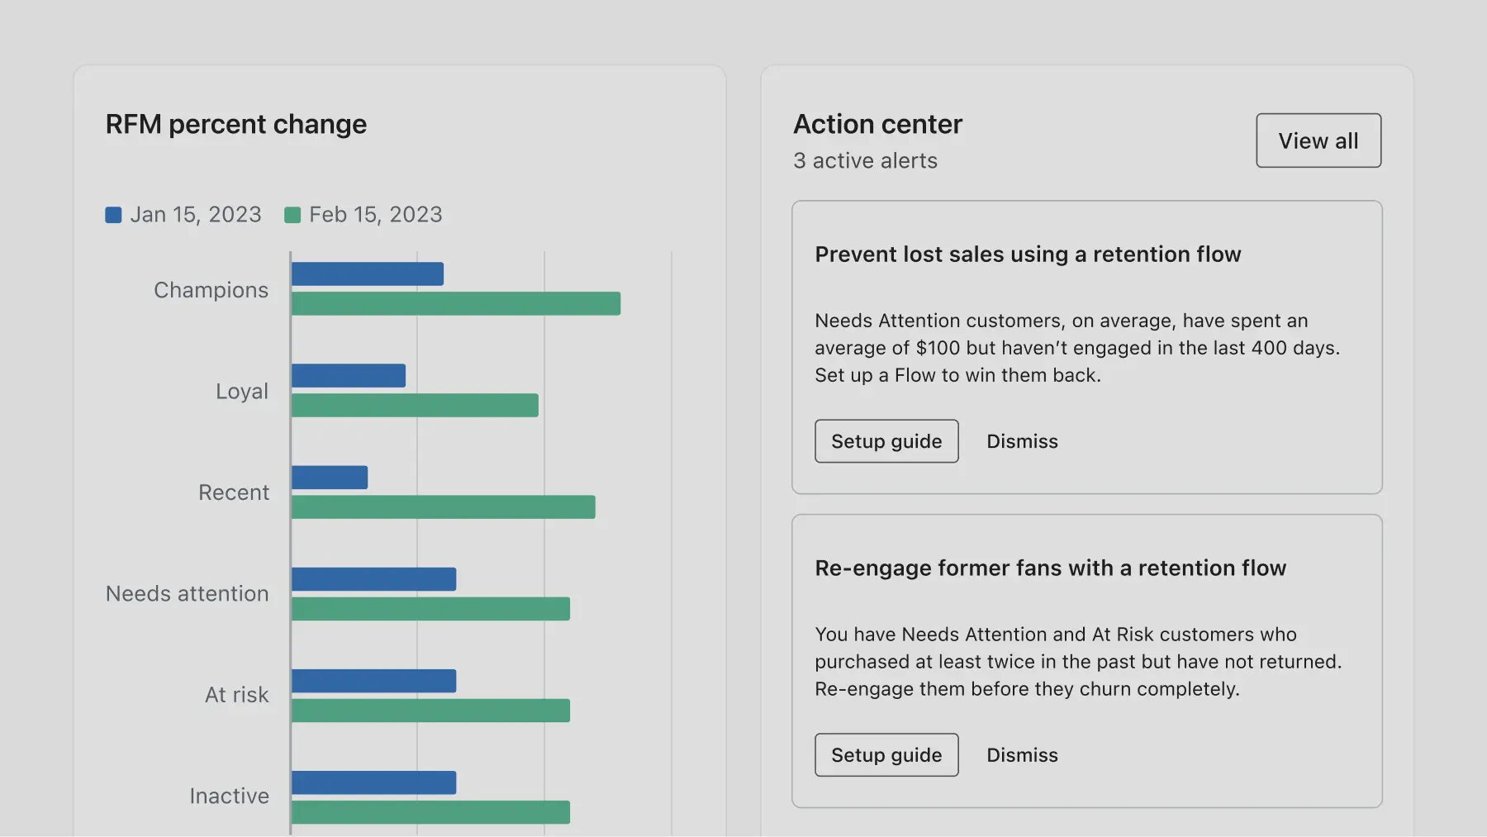Expand the Prevent lost sales alert card
The width and height of the screenshot is (1487, 837).
tap(1028, 254)
